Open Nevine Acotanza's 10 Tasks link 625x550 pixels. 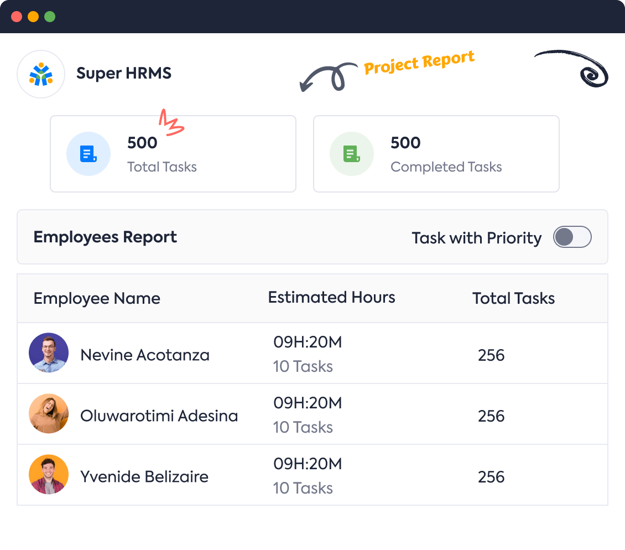pyautogui.click(x=303, y=366)
